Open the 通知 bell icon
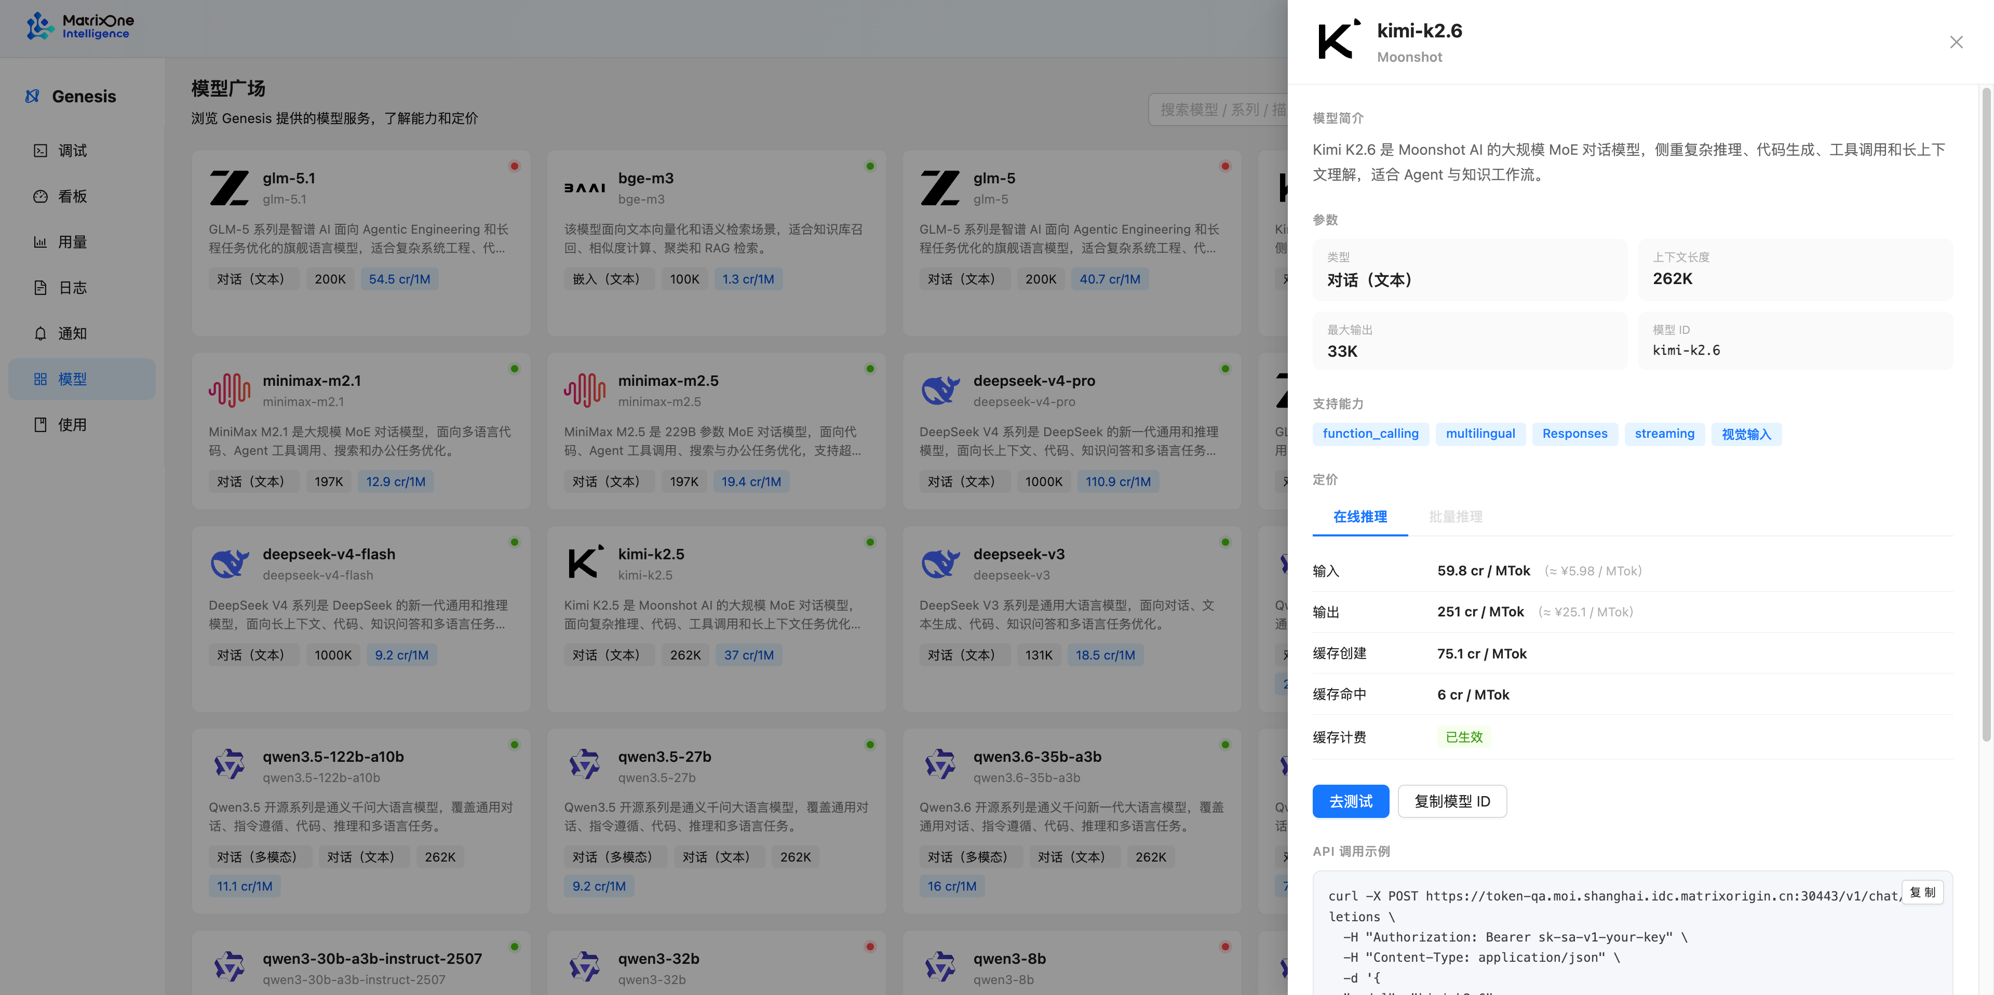Screen dimensions: 1994x995 tap(41, 333)
